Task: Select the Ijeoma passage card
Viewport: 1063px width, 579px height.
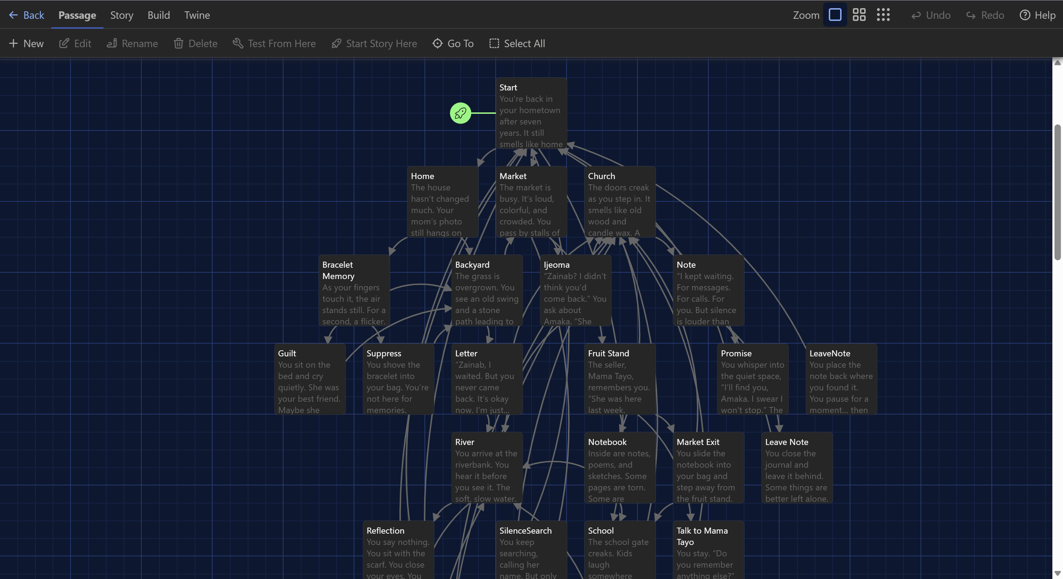Action: (x=575, y=290)
